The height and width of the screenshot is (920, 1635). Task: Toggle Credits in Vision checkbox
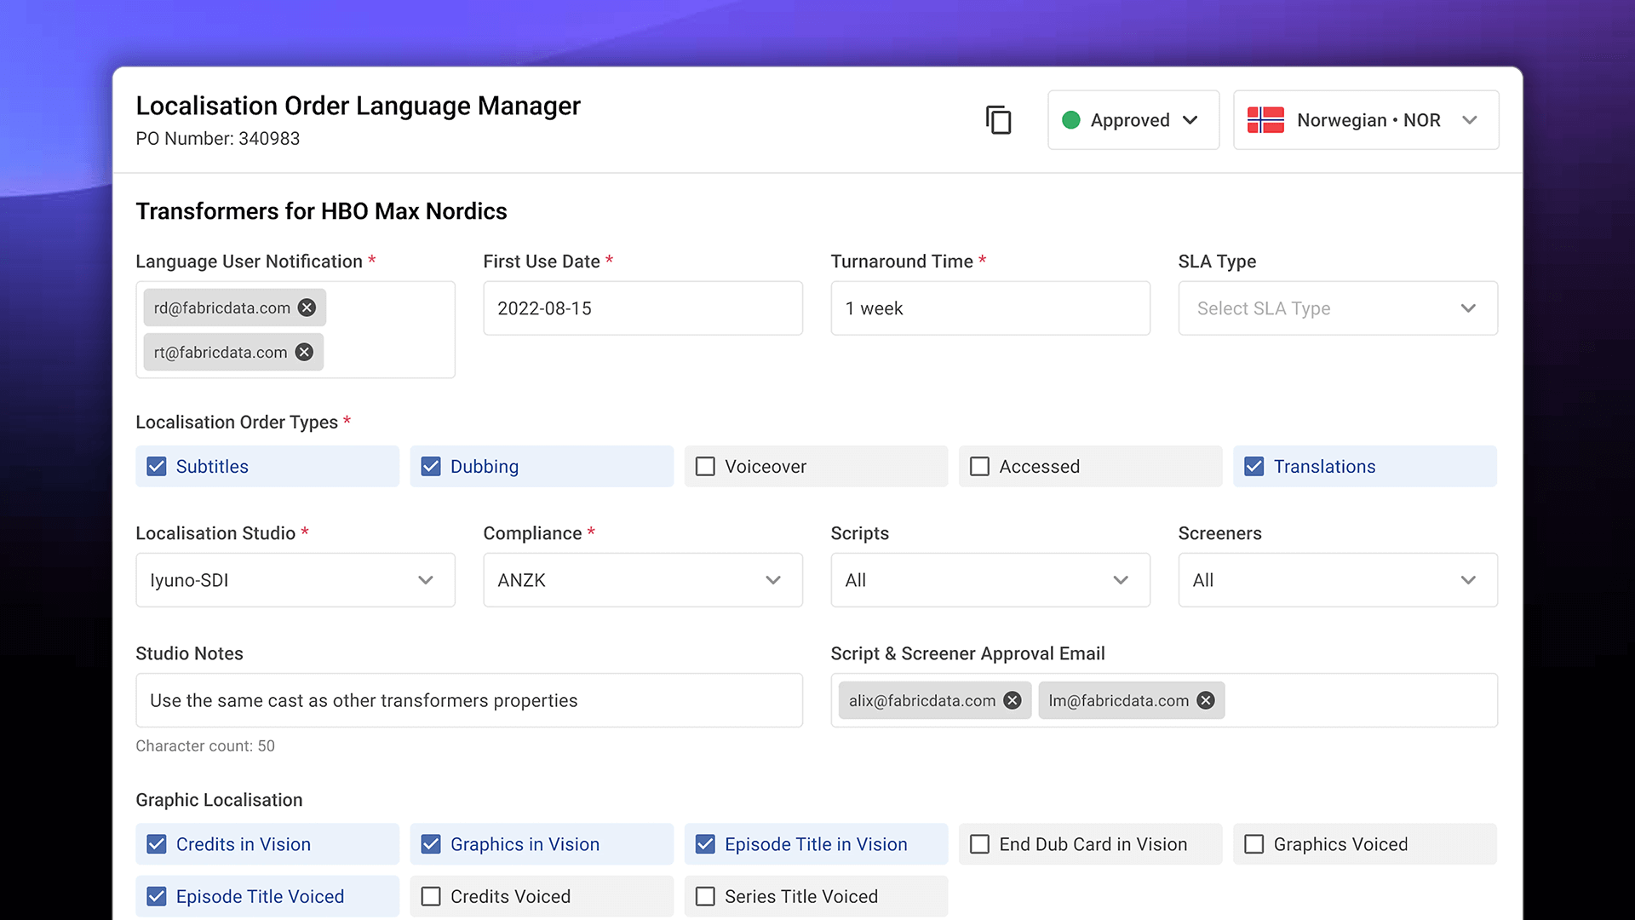(157, 844)
